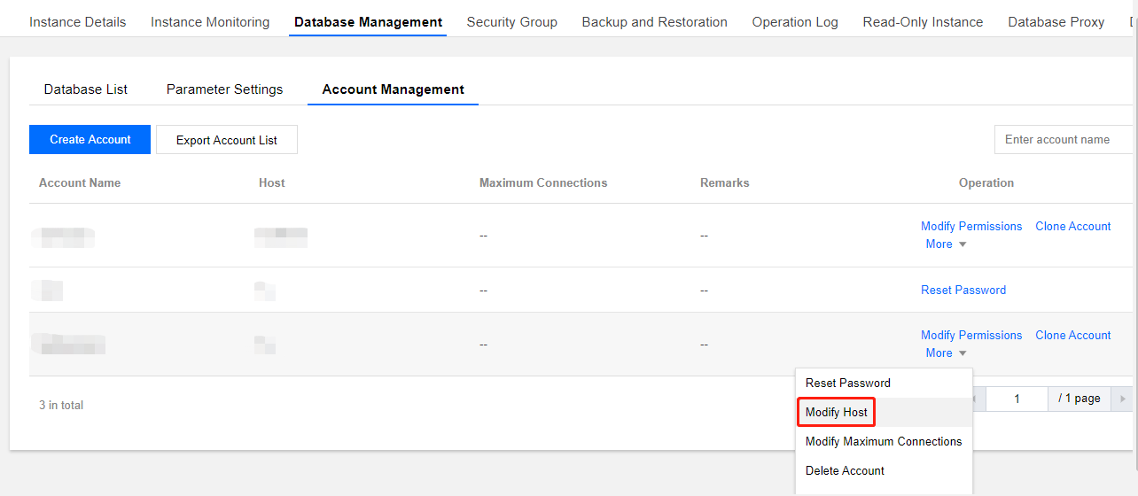Click Reset Password link in second account row
The width and height of the screenshot is (1138, 496).
(x=963, y=291)
